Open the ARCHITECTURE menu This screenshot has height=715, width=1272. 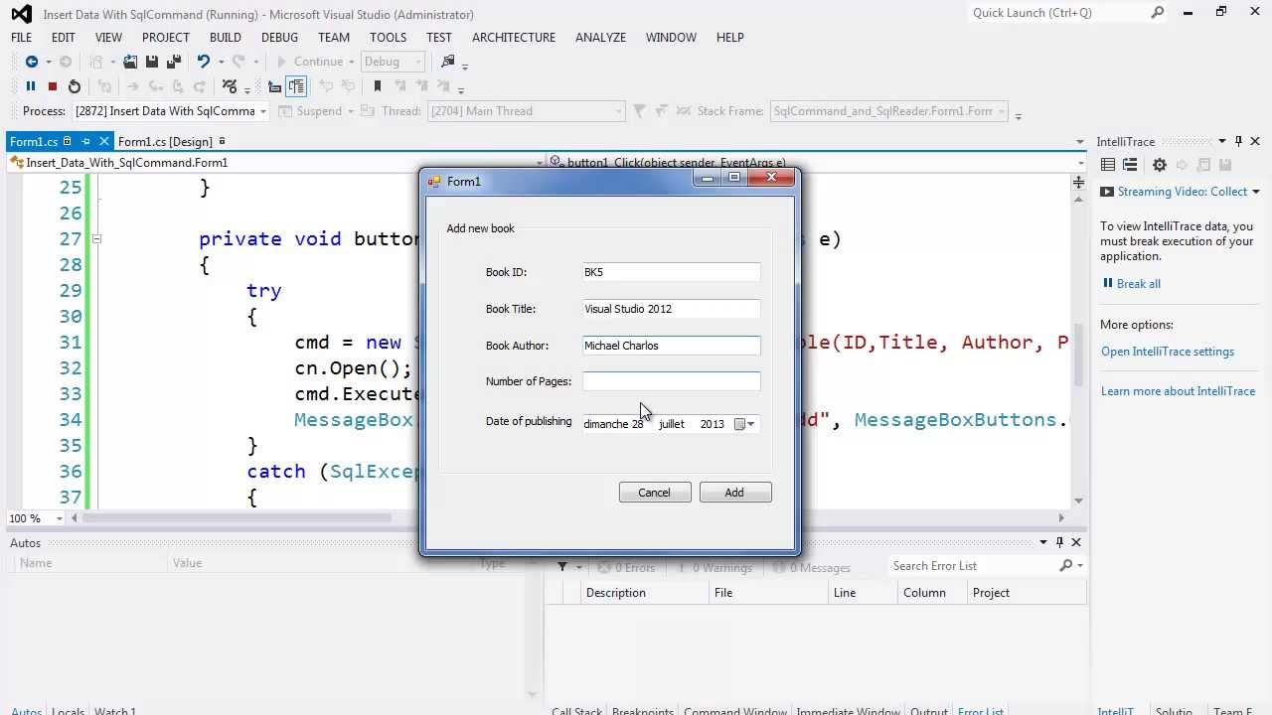pyautogui.click(x=514, y=37)
